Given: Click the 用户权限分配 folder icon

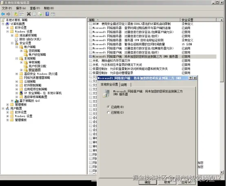Looking at the screenshot, I should point(26,66).
